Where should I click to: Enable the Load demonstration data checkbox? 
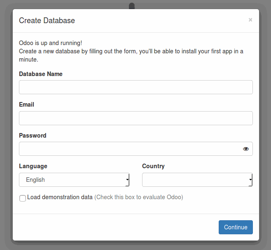[23, 198]
